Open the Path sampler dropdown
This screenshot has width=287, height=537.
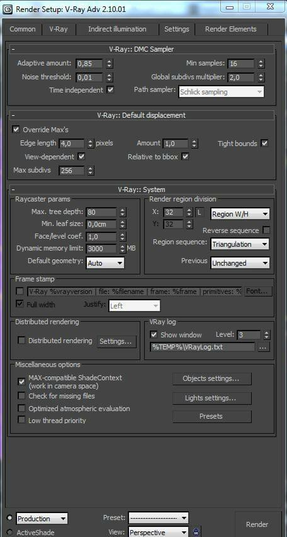[x=222, y=92]
